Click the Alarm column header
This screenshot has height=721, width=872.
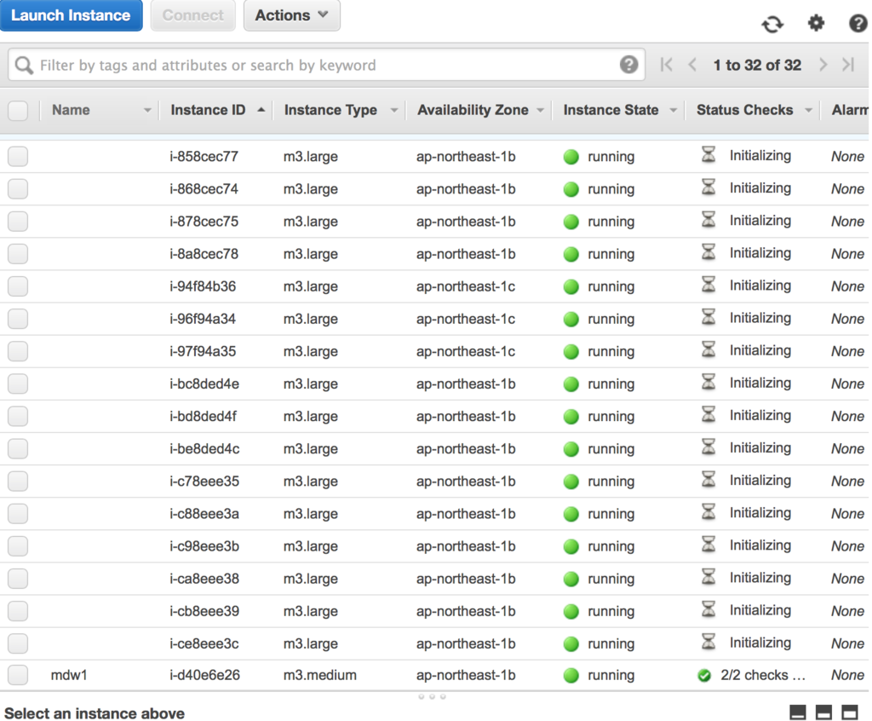click(x=850, y=110)
